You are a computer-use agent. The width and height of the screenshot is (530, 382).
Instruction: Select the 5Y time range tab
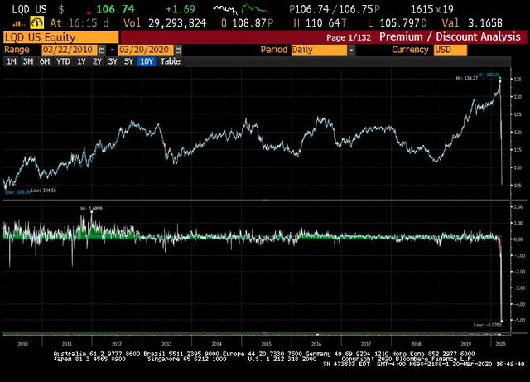pos(128,61)
